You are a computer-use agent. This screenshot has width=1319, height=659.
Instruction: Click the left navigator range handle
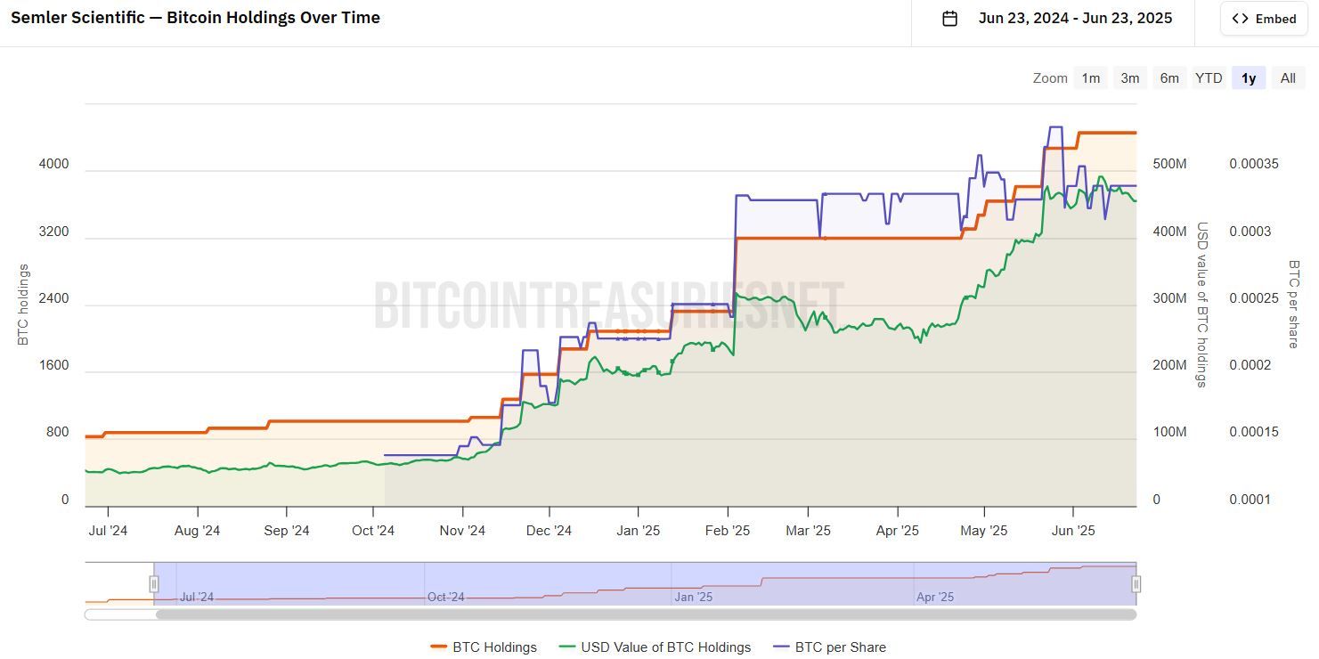154,584
